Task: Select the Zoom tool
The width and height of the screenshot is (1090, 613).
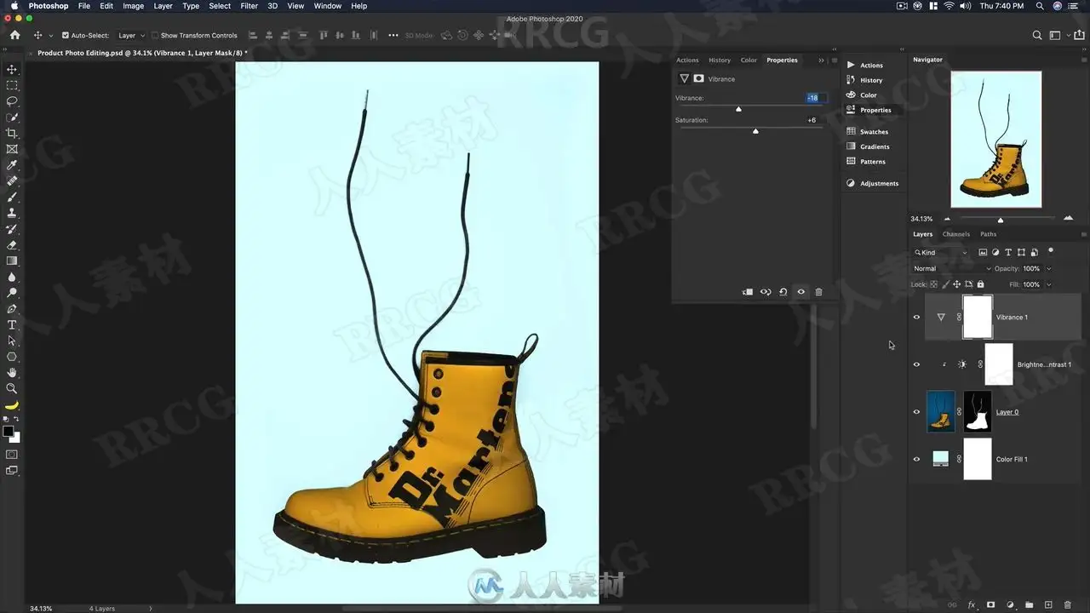Action: point(12,388)
